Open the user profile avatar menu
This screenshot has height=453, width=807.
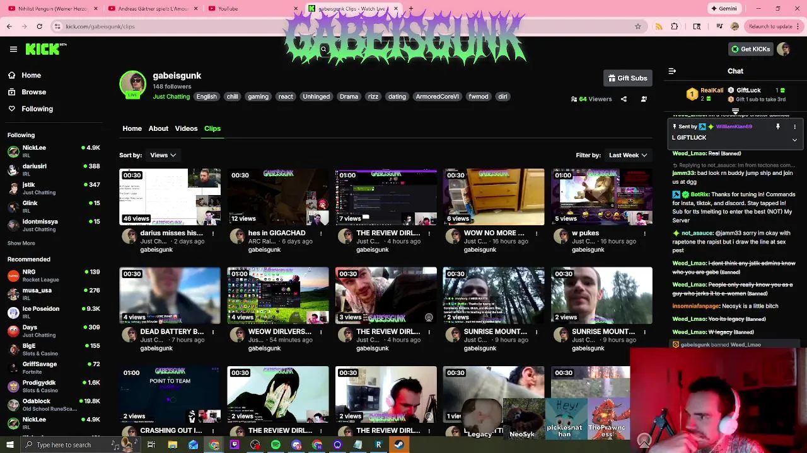coord(784,49)
